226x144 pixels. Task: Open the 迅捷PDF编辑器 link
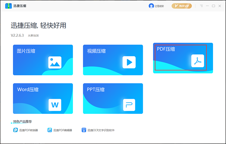(x=63, y=130)
